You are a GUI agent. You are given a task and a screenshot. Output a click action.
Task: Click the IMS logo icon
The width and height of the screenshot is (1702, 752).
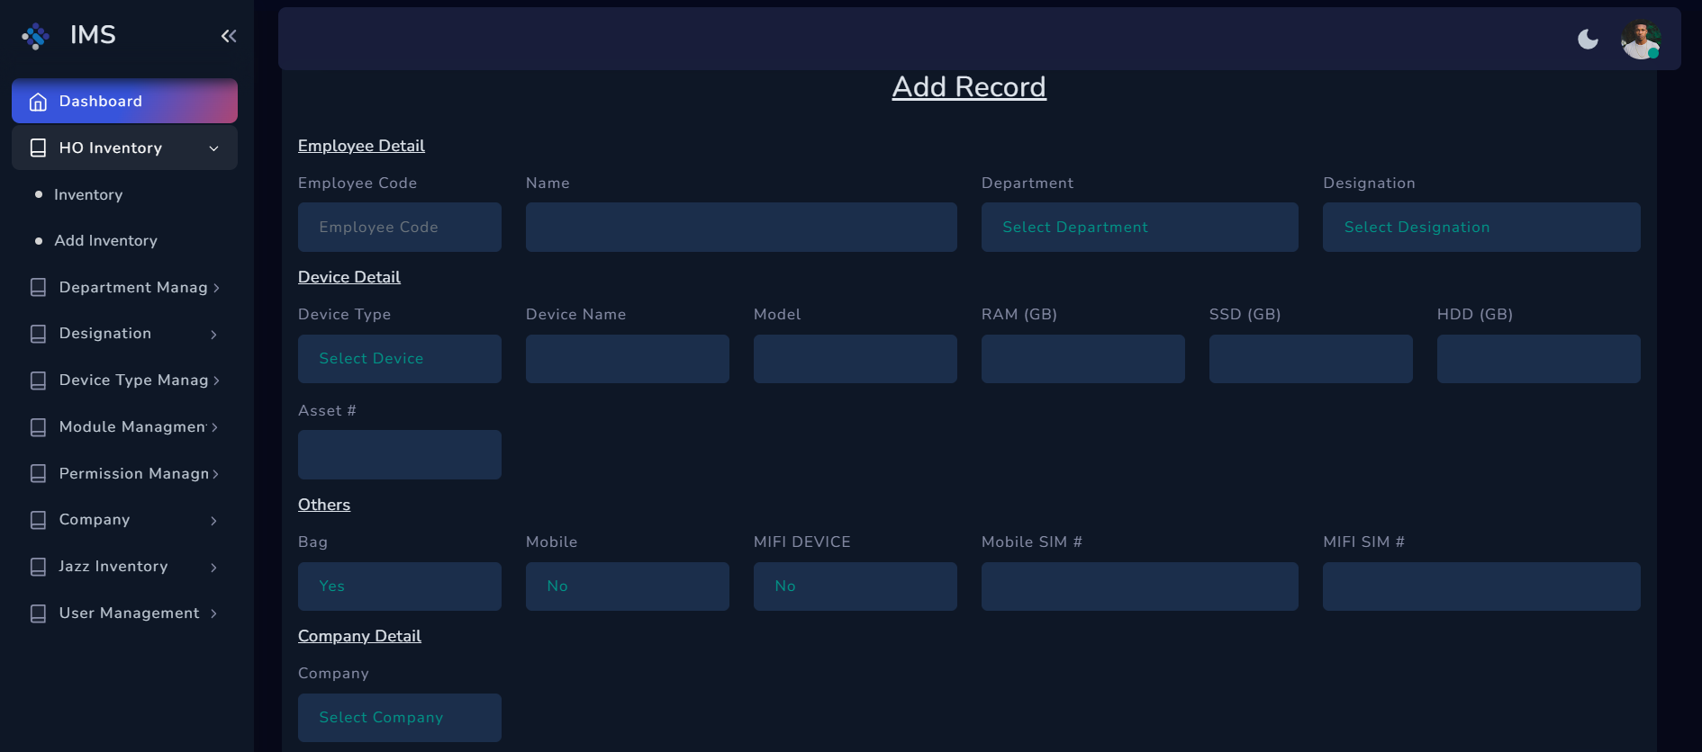pyautogui.click(x=36, y=36)
